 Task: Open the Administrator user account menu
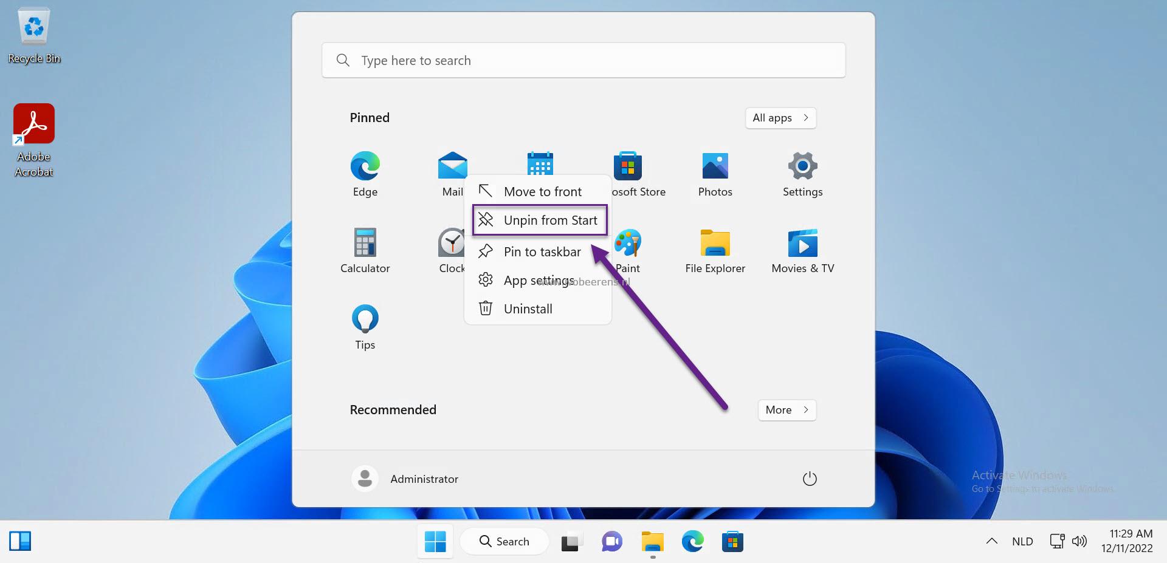pos(405,479)
